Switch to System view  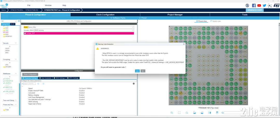coord(215,21)
